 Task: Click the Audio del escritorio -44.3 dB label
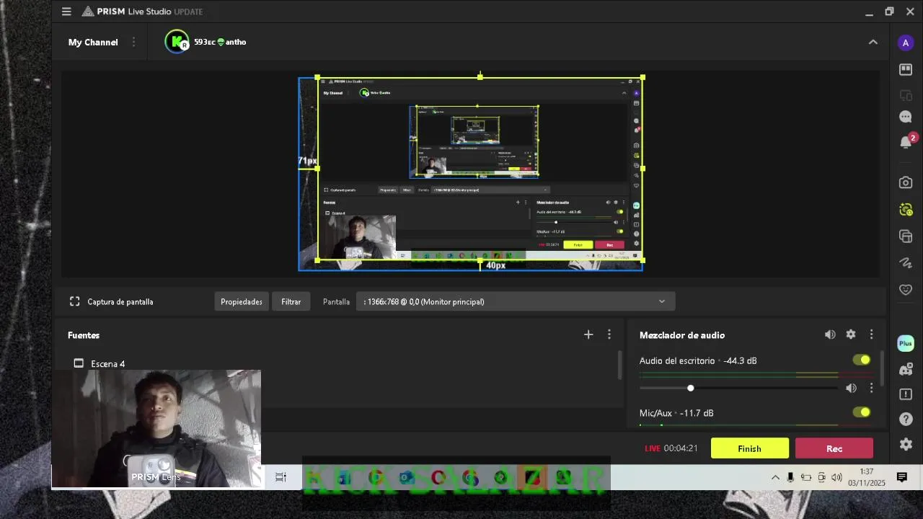pos(698,360)
